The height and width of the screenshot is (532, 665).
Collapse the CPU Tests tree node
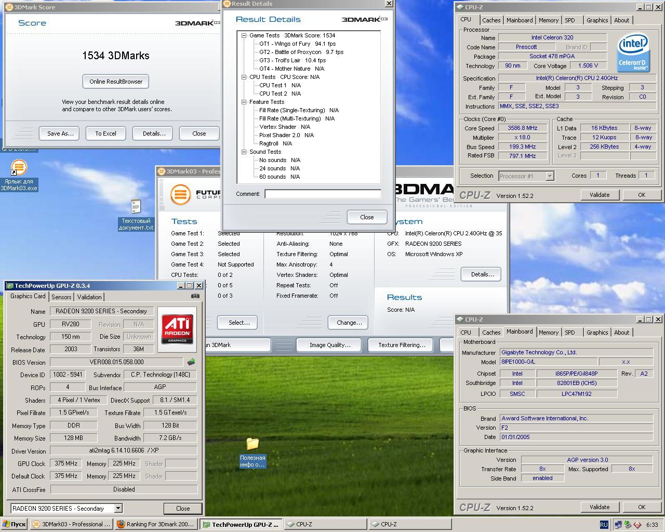pyautogui.click(x=244, y=77)
